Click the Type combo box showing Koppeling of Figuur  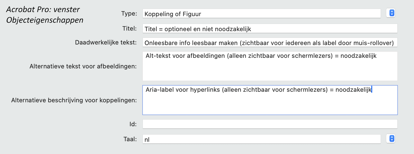tap(261, 13)
